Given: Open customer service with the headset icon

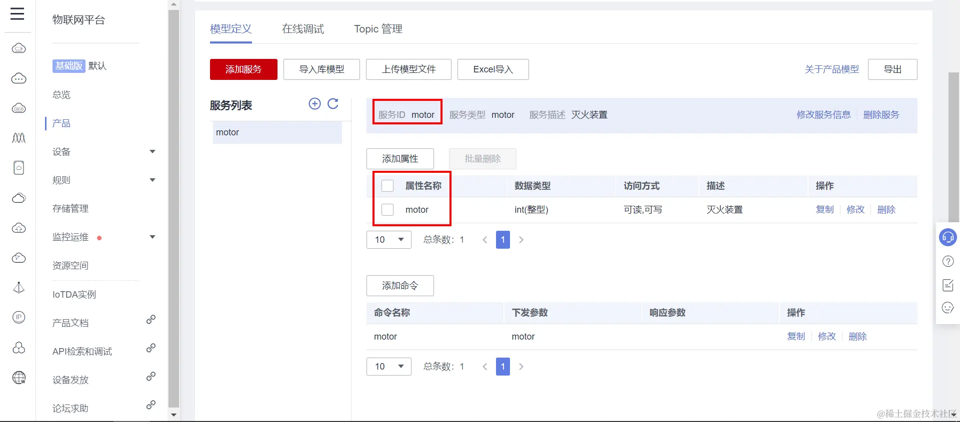Looking at the screenshot, I should click(x=948, y=237).
